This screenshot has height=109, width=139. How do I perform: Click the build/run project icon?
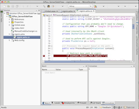point(96,6)
